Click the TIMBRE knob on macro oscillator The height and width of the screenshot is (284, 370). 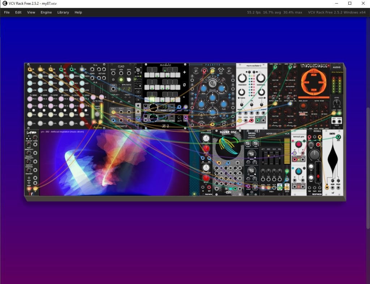pyautogui.click(x=241, y=92)
